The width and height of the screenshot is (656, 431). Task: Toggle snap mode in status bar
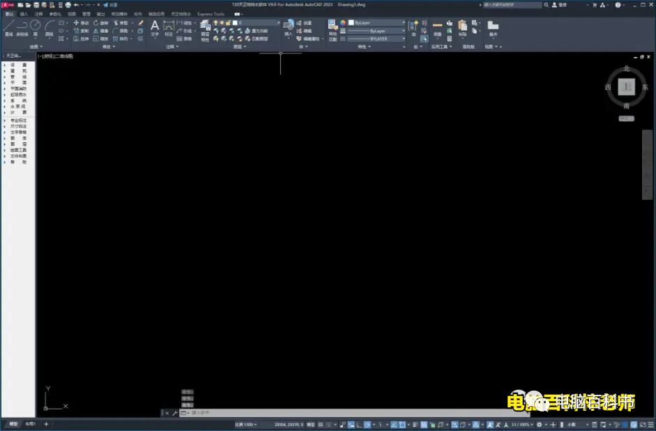(x=329, y=424)
